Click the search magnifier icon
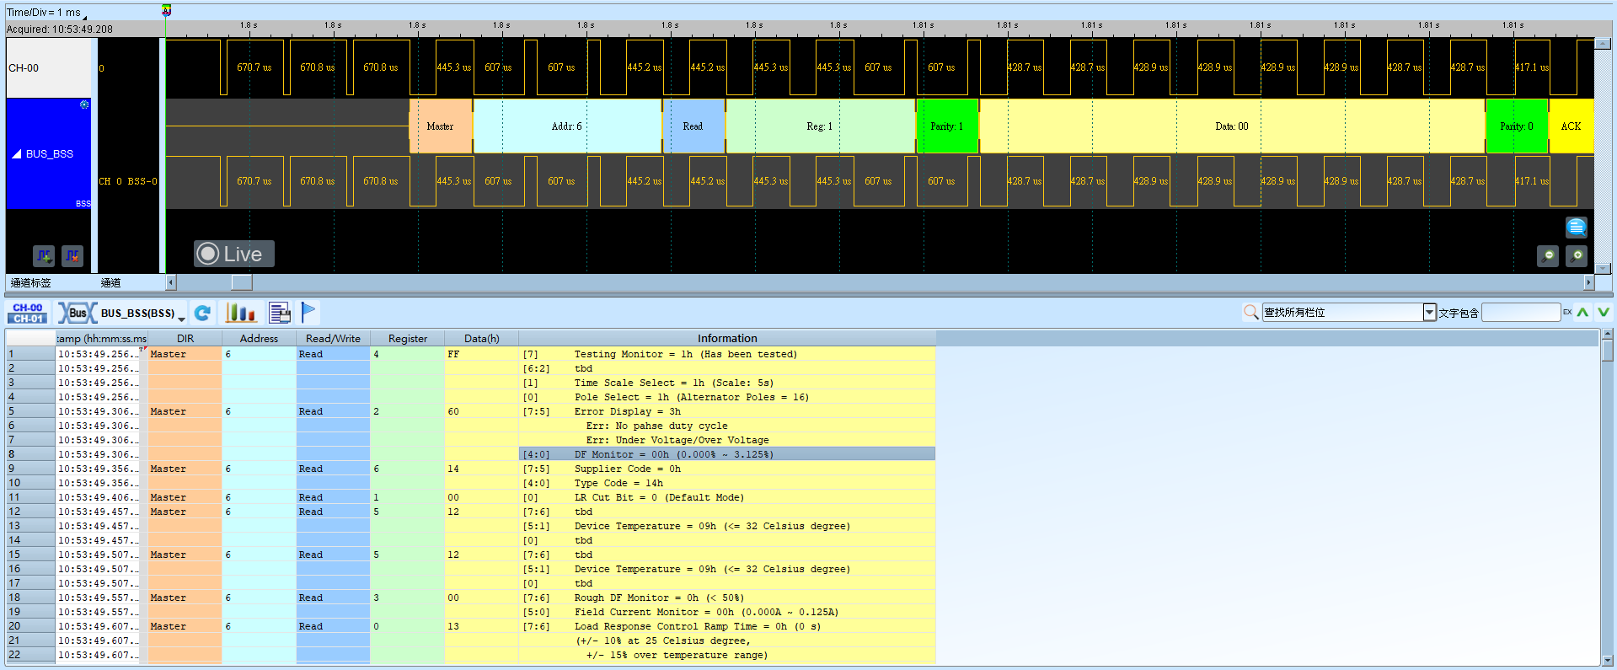The width and height of the screenshot is (1617, 670). [1250, 313]
